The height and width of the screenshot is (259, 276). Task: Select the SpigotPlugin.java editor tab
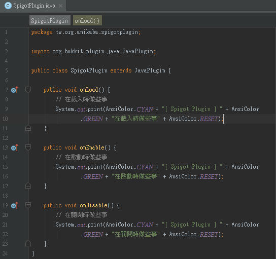pos(33,6)
